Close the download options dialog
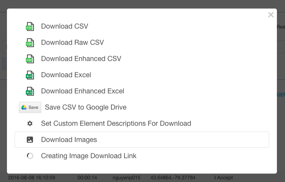 (271, 15)
